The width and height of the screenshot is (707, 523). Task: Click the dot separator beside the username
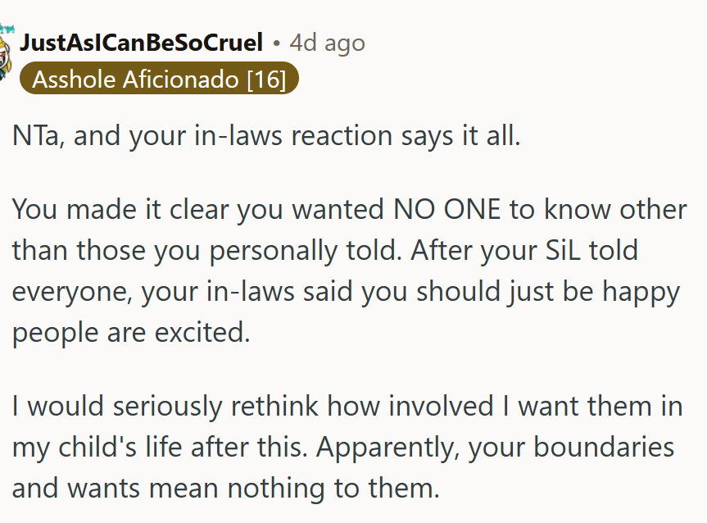pos(276,43)
